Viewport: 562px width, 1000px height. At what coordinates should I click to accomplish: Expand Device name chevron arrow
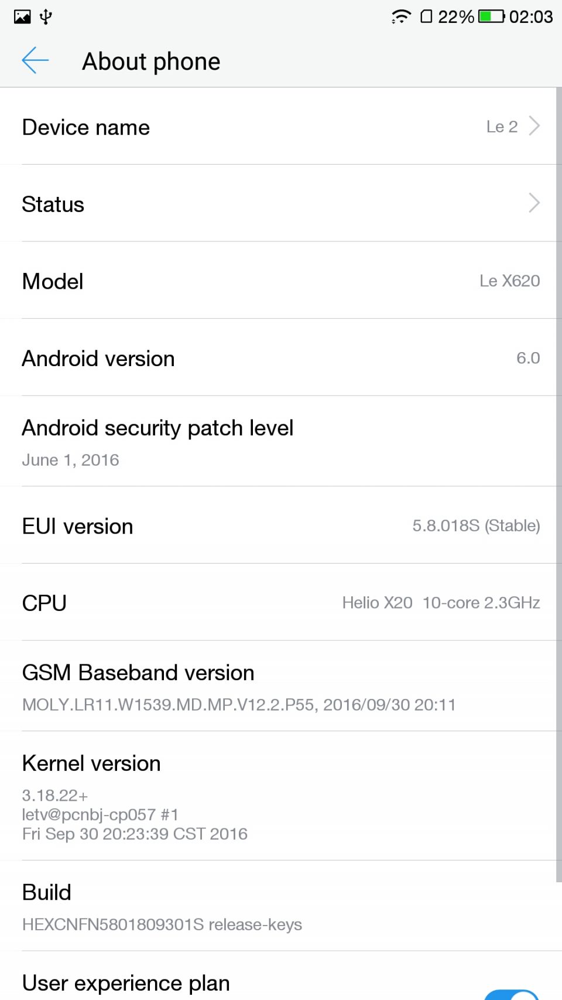[534, 126]
